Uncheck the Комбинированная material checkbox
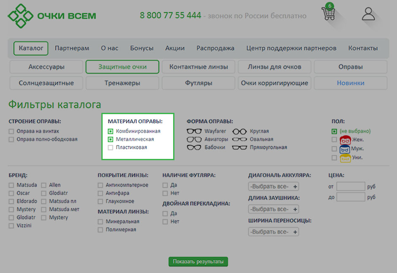 click(111, 131)
